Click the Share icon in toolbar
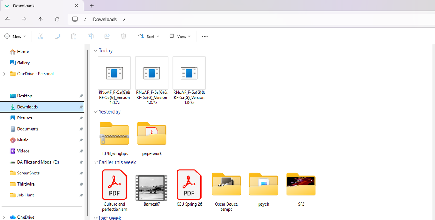The width and height of the screenshot is (435, 220). [x=107, y=36]
